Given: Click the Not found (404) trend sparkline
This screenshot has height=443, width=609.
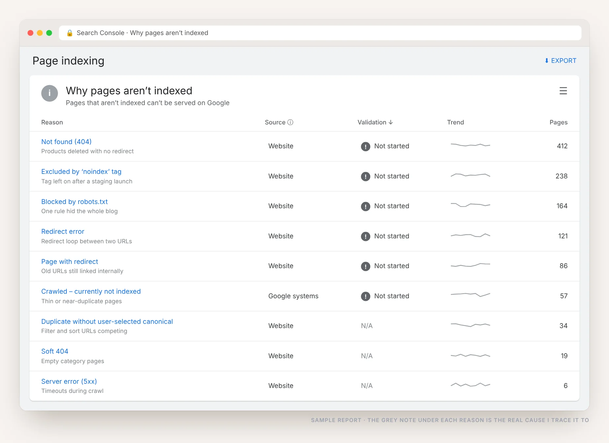Looking at the screenshot, I should 470,145.
